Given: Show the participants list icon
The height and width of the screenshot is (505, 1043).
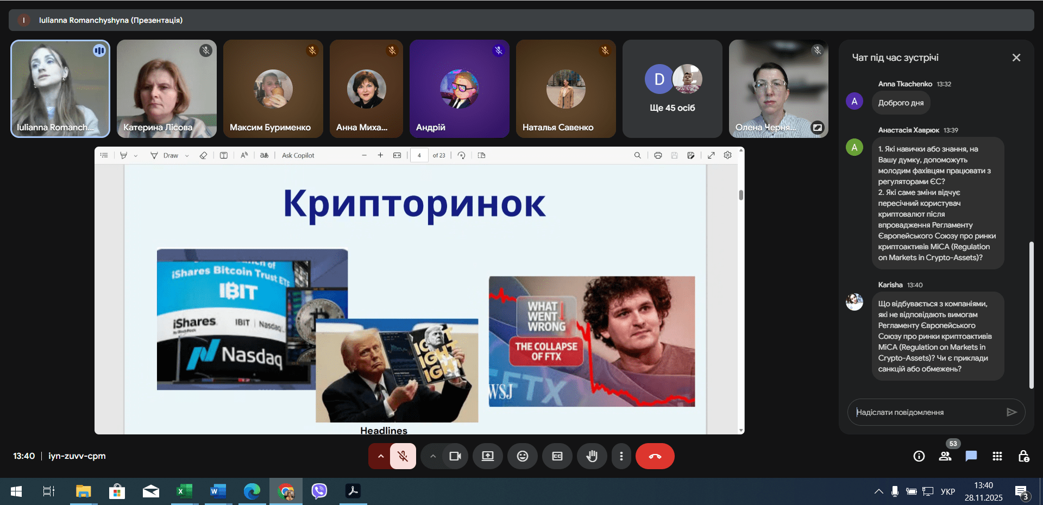Looking at the screenshot, I should click(945, 456).
